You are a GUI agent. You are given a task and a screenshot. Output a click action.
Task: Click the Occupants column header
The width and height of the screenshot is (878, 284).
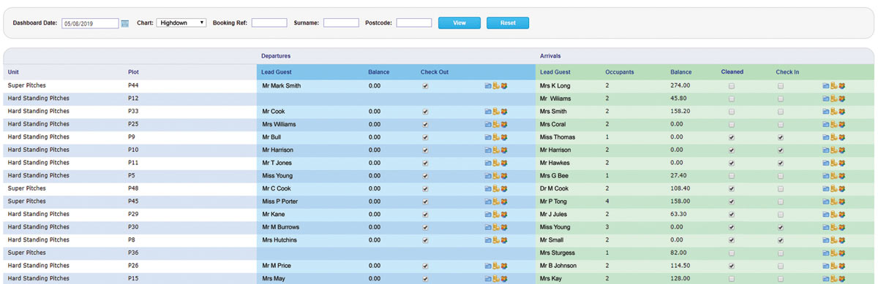[x=620, y=72]
